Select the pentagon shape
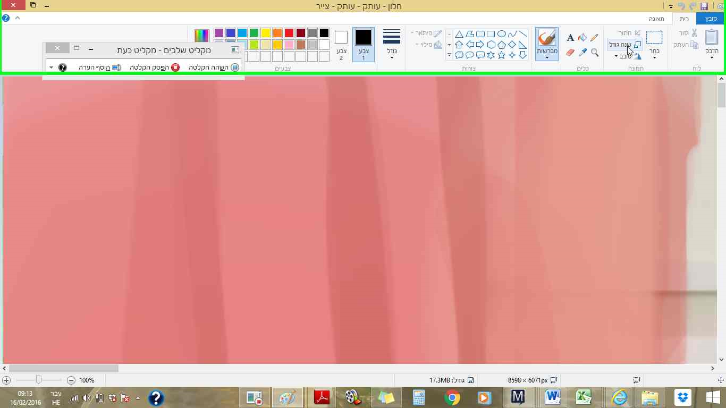 pos(501,45)
